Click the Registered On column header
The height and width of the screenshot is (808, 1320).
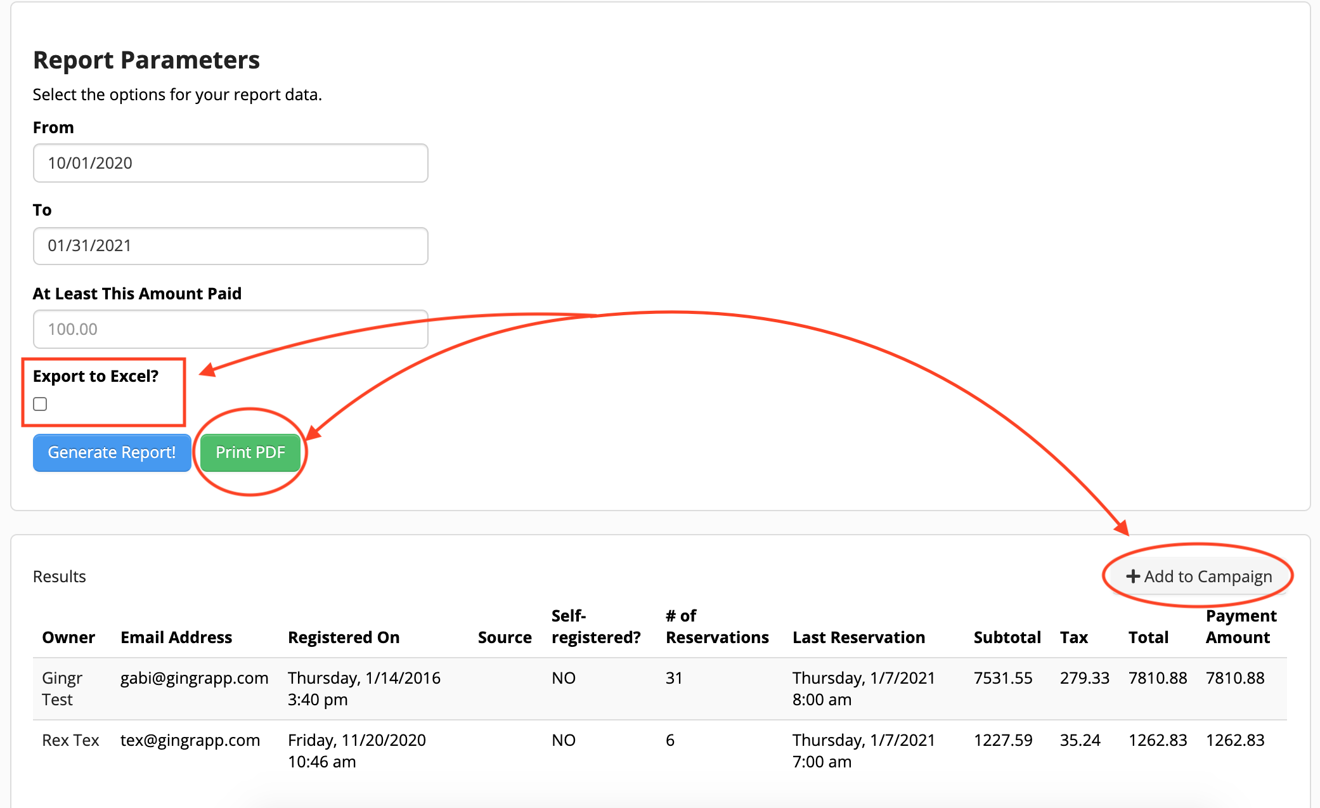[x=344, y=637]
